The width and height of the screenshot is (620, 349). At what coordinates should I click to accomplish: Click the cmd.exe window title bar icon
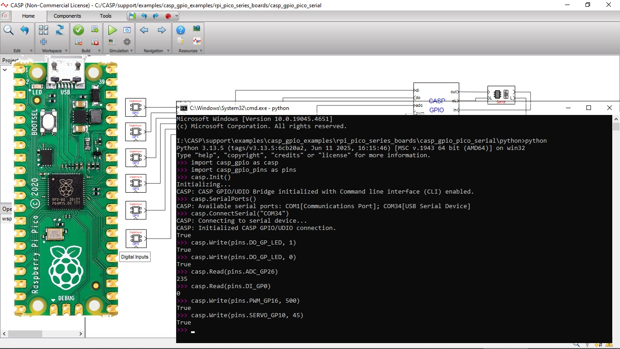pyautogui.click(x=183, y=108)
